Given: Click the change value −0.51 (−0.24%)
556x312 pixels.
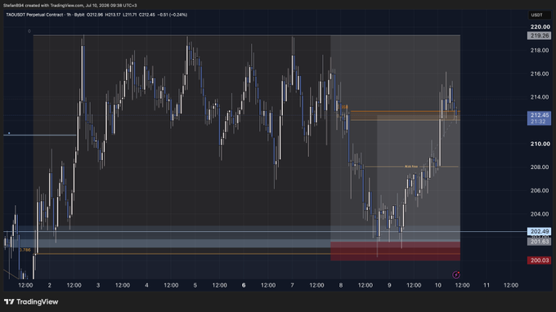Looking at the screenshot, I should coord(172,15).
